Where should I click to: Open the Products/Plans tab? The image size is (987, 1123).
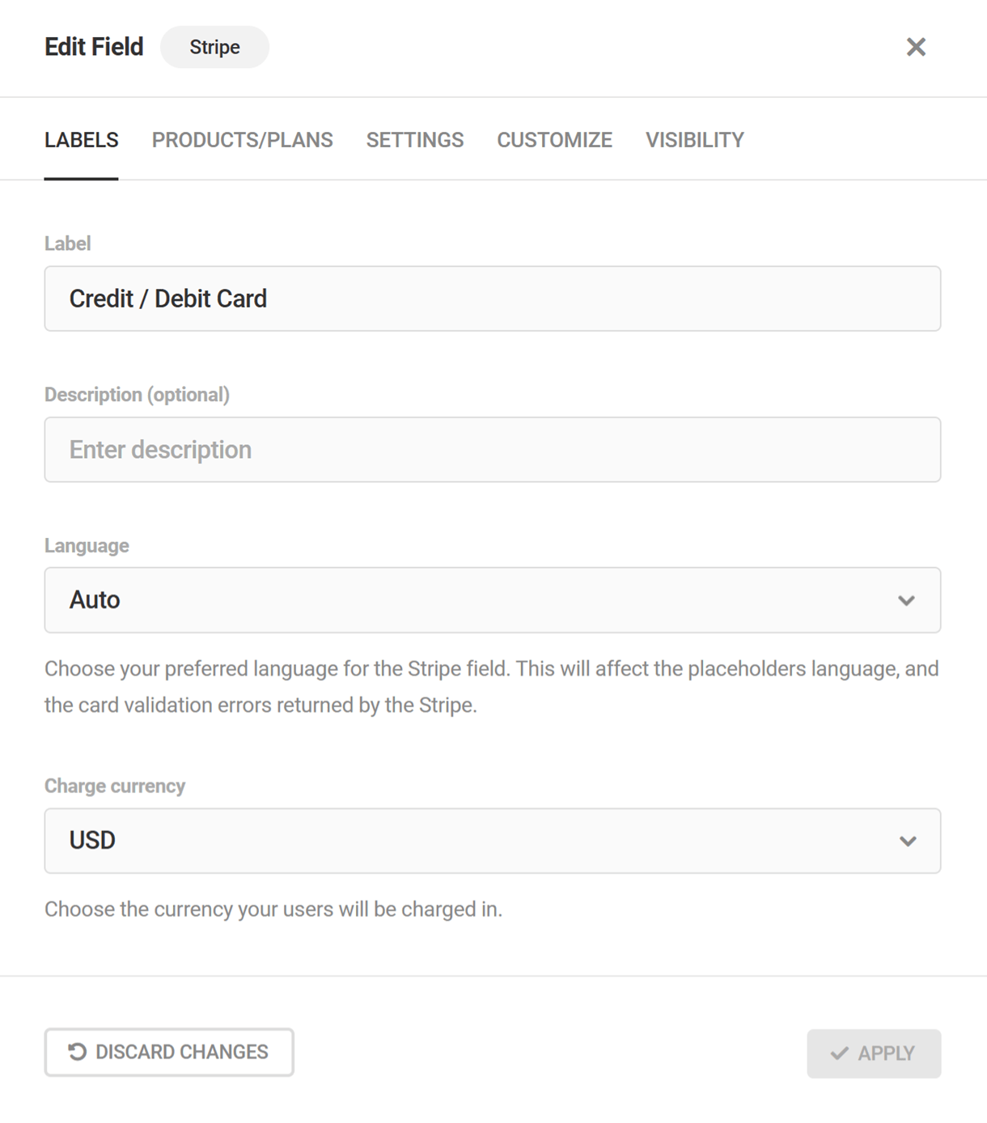point(242,140)
